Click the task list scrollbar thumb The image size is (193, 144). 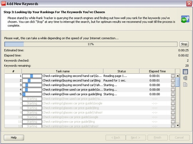pyautogui.click(x=178, y=82)
